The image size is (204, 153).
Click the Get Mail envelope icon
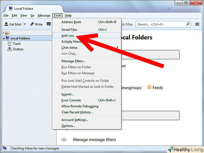click(6, 24)
